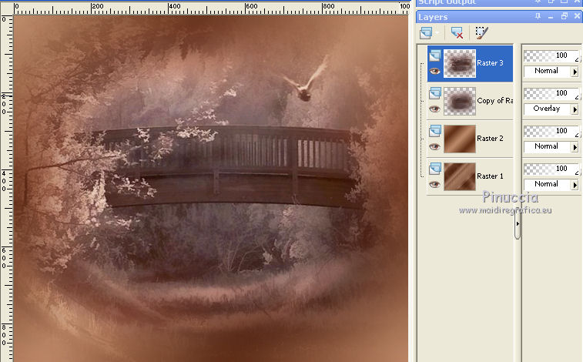Click the small corner mark beside Raster 3 opacity
Image resolution: width=583 pixels, height=362 pixels.
(x=577, y=59)
